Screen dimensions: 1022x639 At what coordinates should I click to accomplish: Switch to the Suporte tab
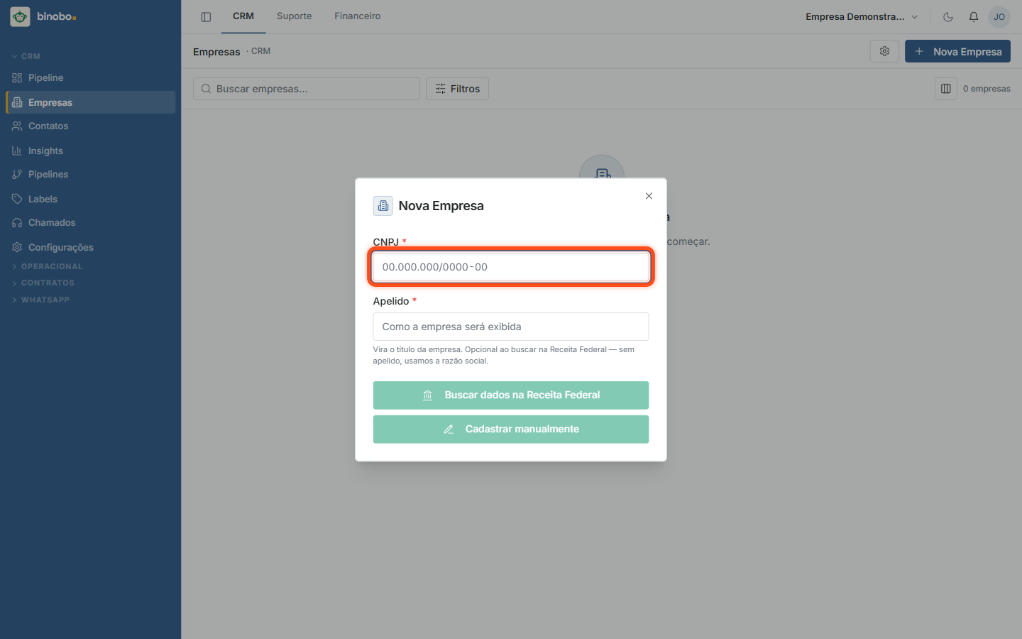pyautogui.click(x=294, y=16)
